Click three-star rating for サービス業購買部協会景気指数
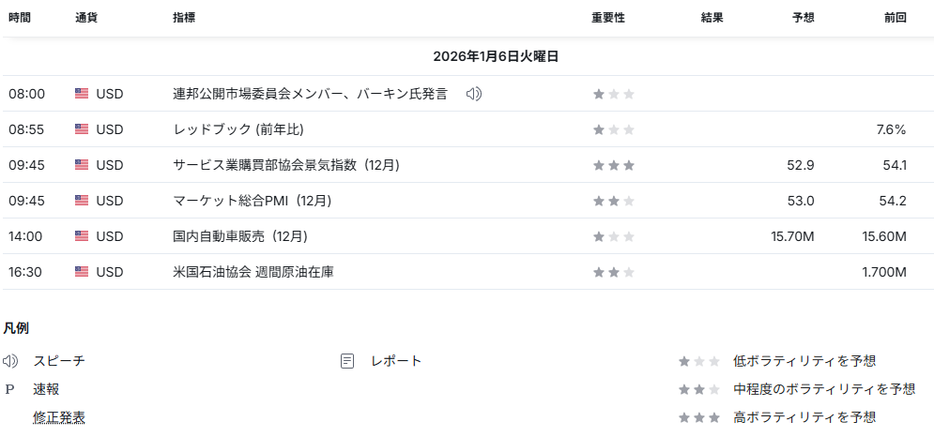Image resolution: width=934 pixels, height=437 pixels. pyautogui.click(x=614, y=165)
